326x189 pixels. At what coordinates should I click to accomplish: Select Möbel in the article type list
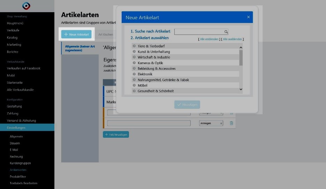click(142, 85)
